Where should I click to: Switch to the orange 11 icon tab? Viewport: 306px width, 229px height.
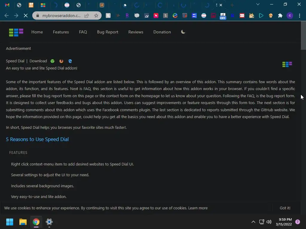tap(31, 5)
